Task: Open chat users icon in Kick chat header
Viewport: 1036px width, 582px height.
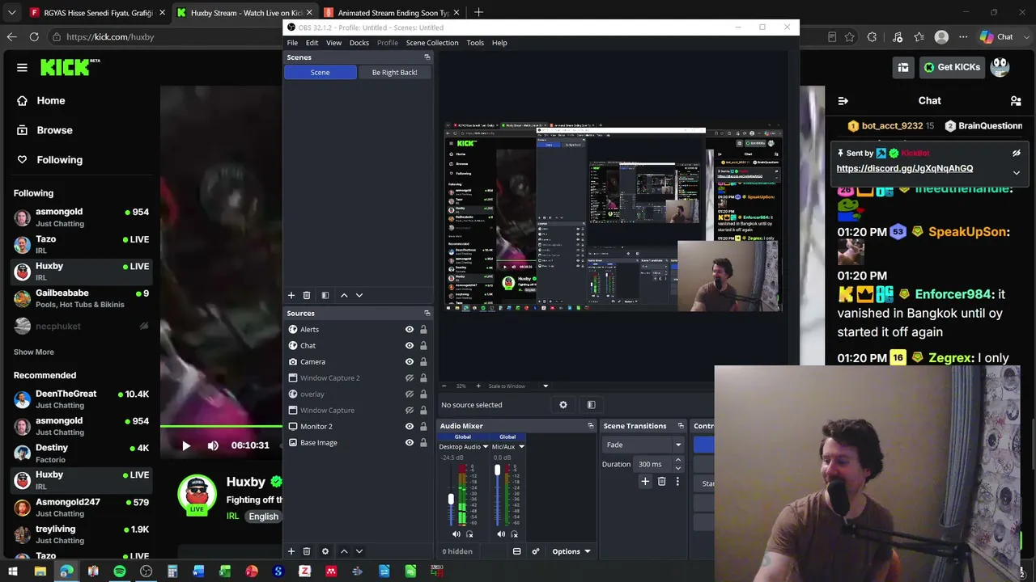Action: coord(1016,101)
